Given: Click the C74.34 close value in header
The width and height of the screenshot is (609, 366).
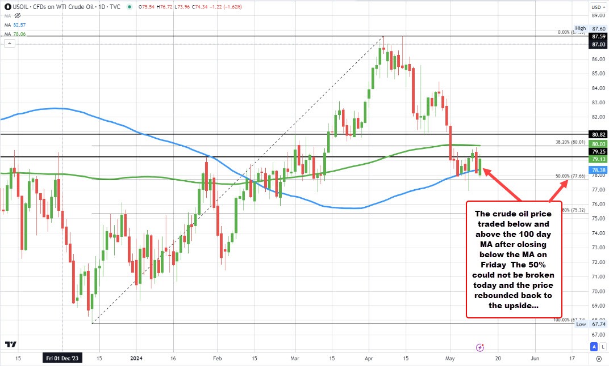Looking at the screenshot, I should tap(201, 7).
